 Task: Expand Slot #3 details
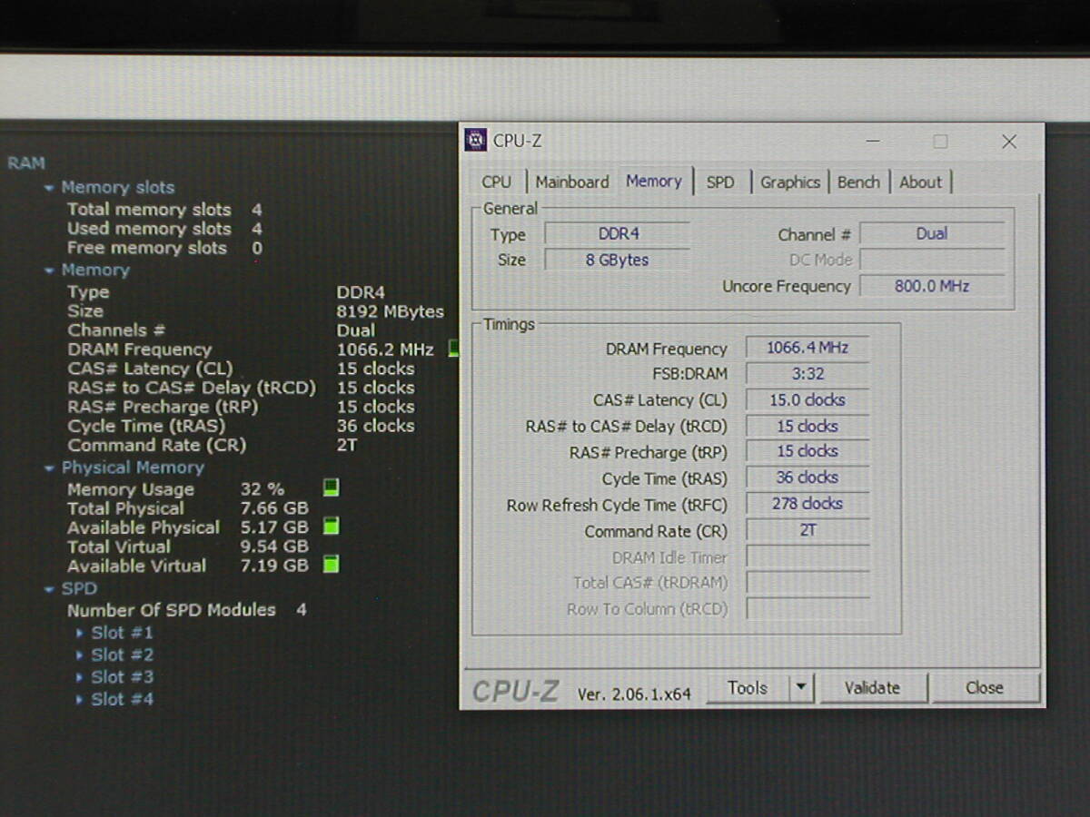coord(80,677)
